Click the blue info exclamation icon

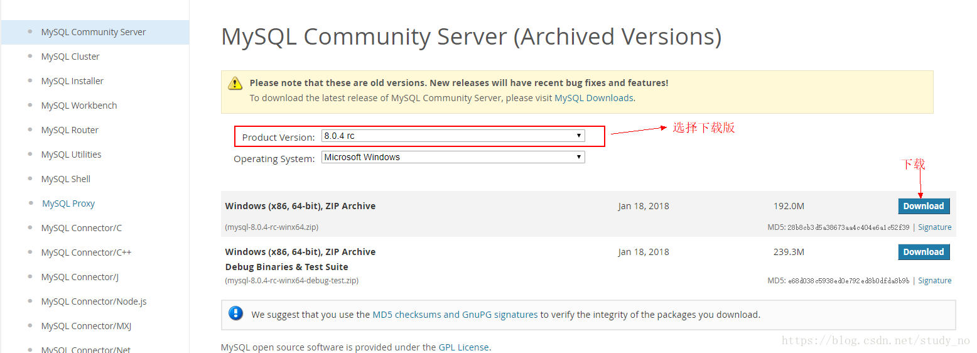coord(235,313)
